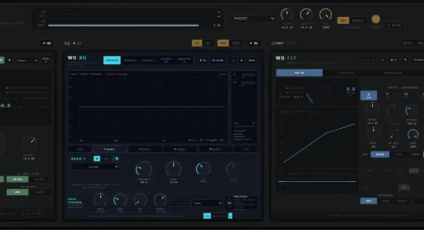This screenshot has width=424, height=230.
Task: Adjust the WD FET Link knob
Action: 412,135
